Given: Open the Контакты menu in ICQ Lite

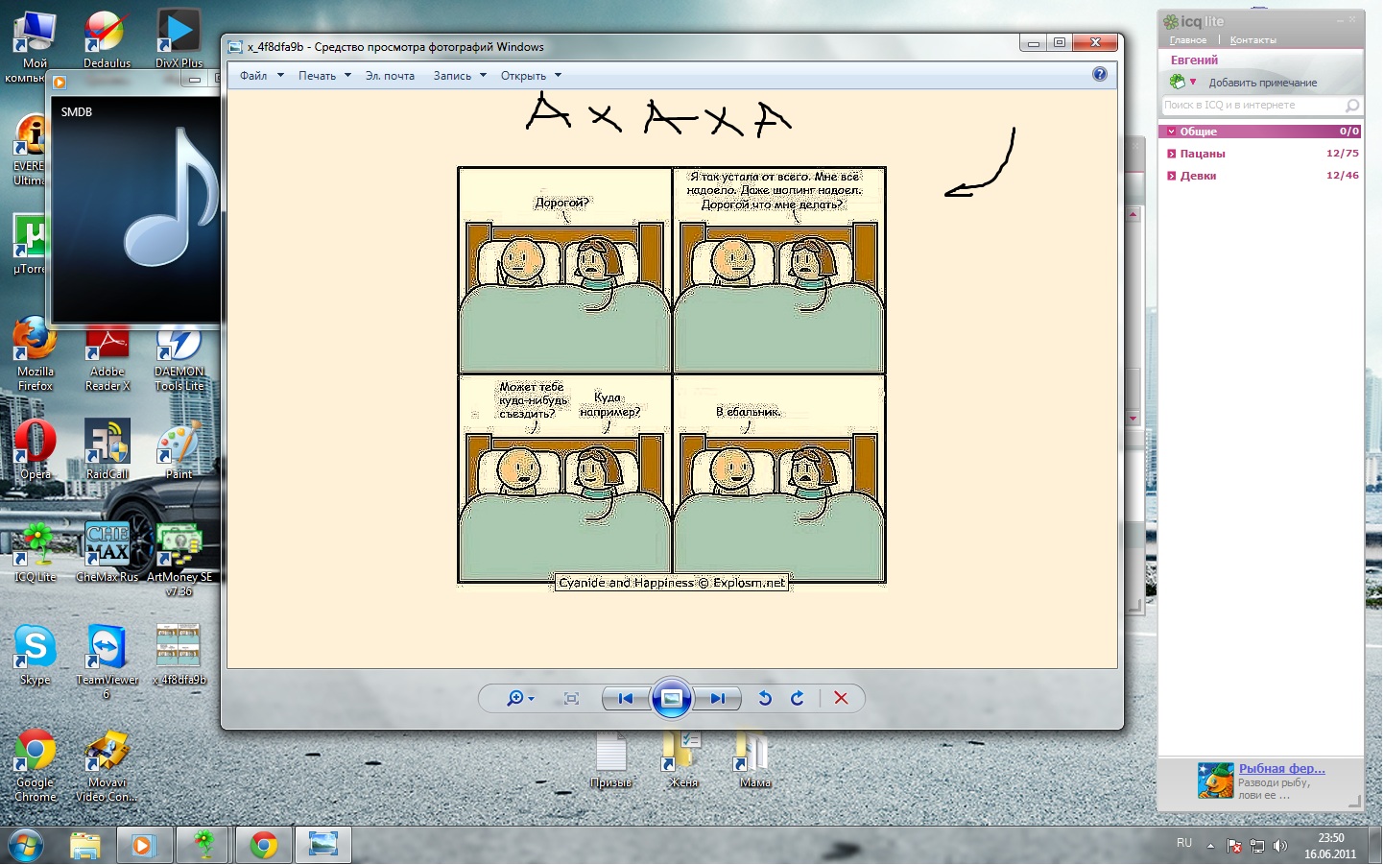Looking at the screenshot, I should click(x=1253, y=40).
